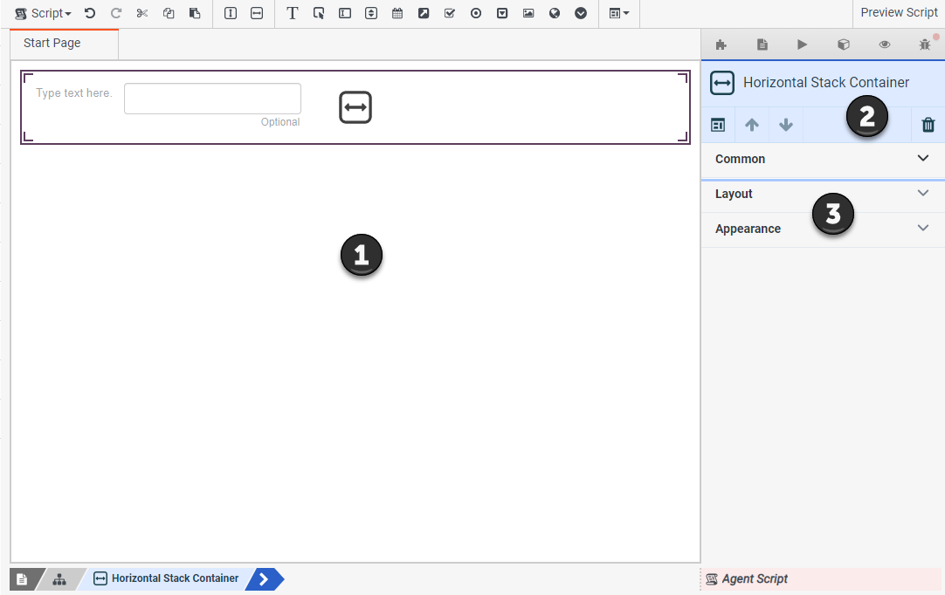The image size is (945, 595).
Task: Click the scissors Cut icon
Action: tap(142, 13)
